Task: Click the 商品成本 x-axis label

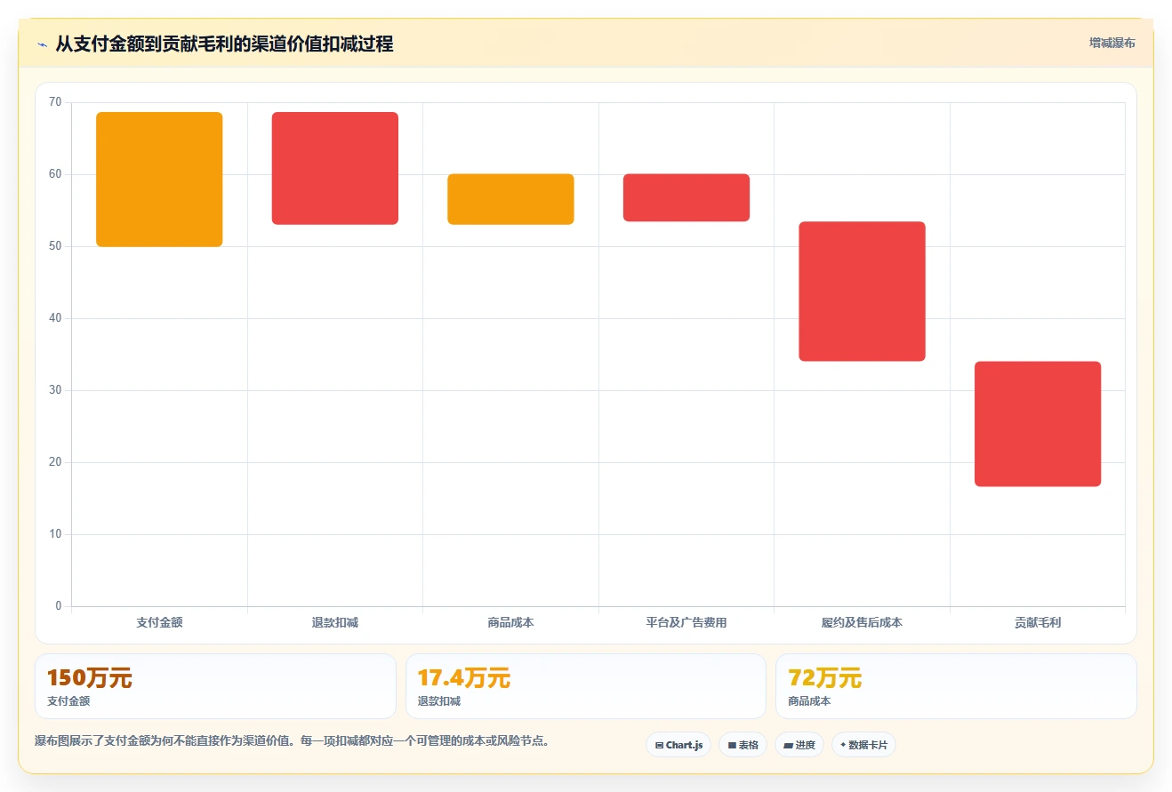Action: pos(510,623)
